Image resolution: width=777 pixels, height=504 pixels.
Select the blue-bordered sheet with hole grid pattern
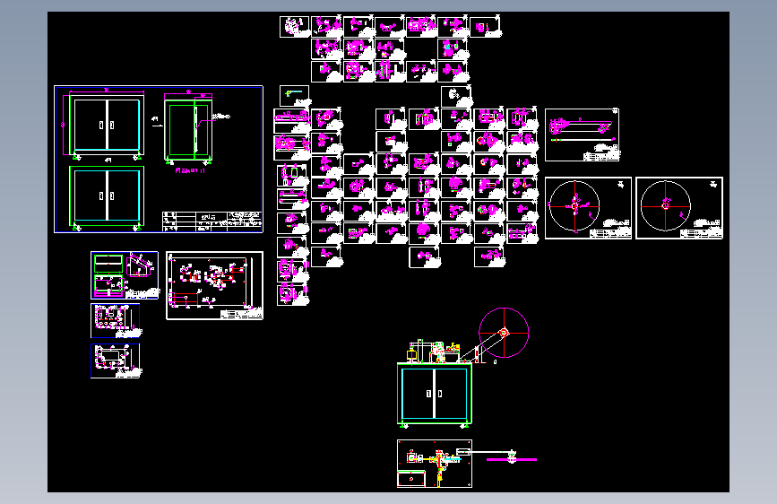point(116,321)
